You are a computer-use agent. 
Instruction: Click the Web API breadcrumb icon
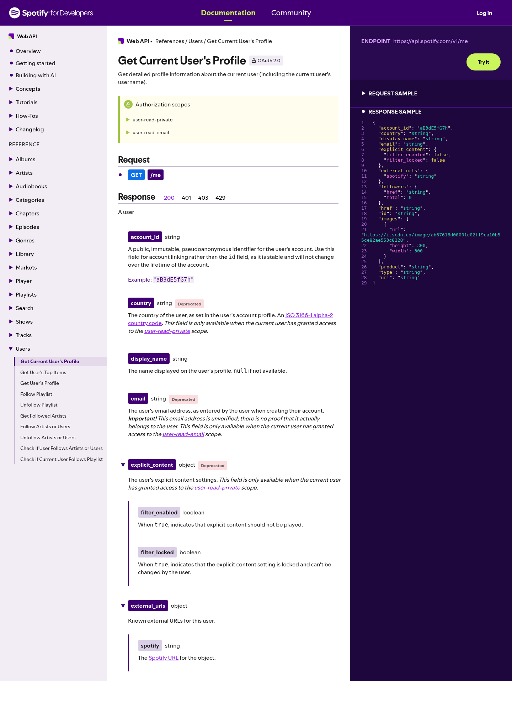121,41
